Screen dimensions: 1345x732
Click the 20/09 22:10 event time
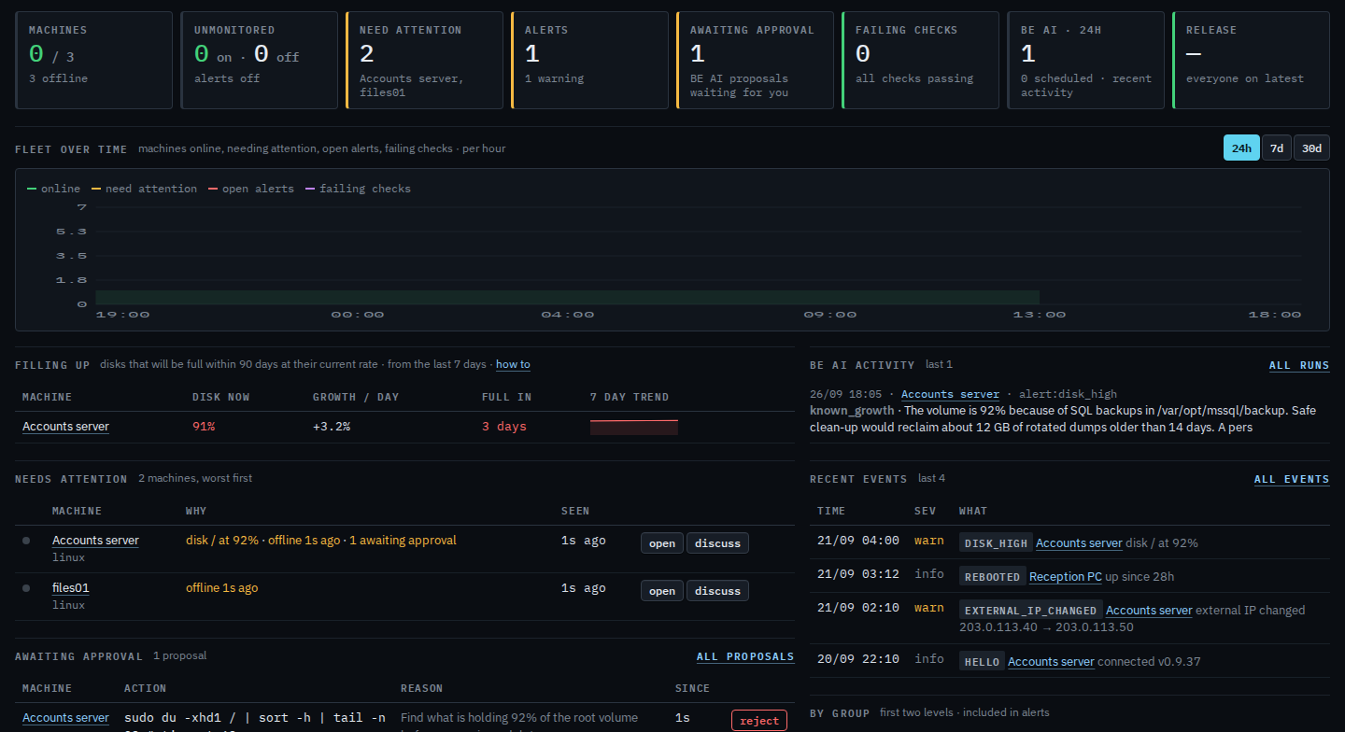pyautogui.click(x=858, y=659)
